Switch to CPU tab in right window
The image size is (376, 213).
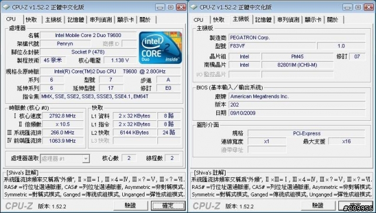[x=199, y=20]
